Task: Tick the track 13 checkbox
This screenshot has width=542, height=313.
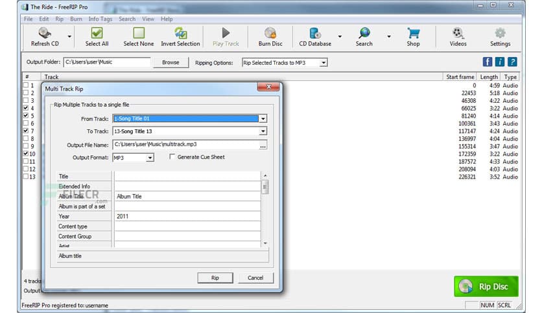Action: click(x=26, y=176)
